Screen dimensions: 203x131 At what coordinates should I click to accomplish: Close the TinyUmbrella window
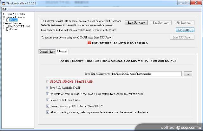click(196, 3)
